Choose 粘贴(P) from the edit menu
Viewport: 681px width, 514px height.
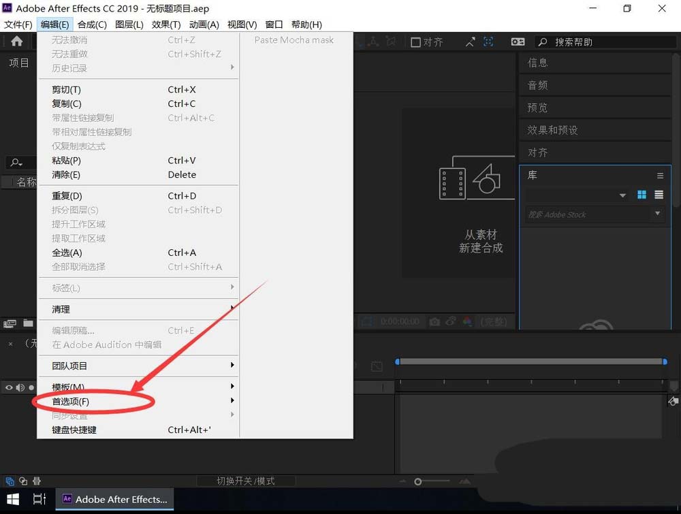pyautogui.click(x=138, y=160)
